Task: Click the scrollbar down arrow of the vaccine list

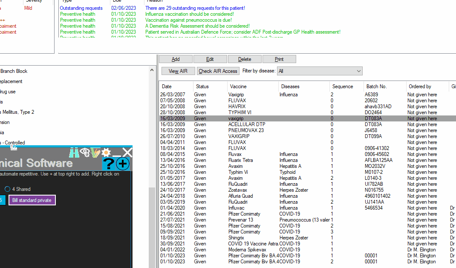Action: coord(152,264)
